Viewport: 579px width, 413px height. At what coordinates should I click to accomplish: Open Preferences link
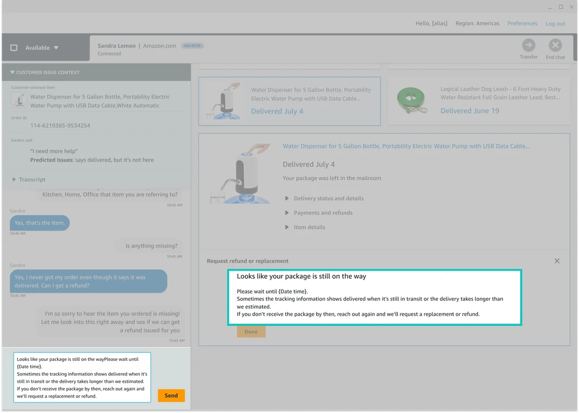pyautogui.click(x=522, y=23)
